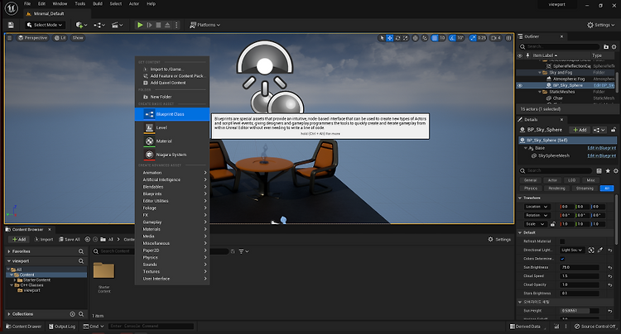Click the add content cube icon in toolbar
The width and height of the screenshot is (621, 334).
point(81,25)
